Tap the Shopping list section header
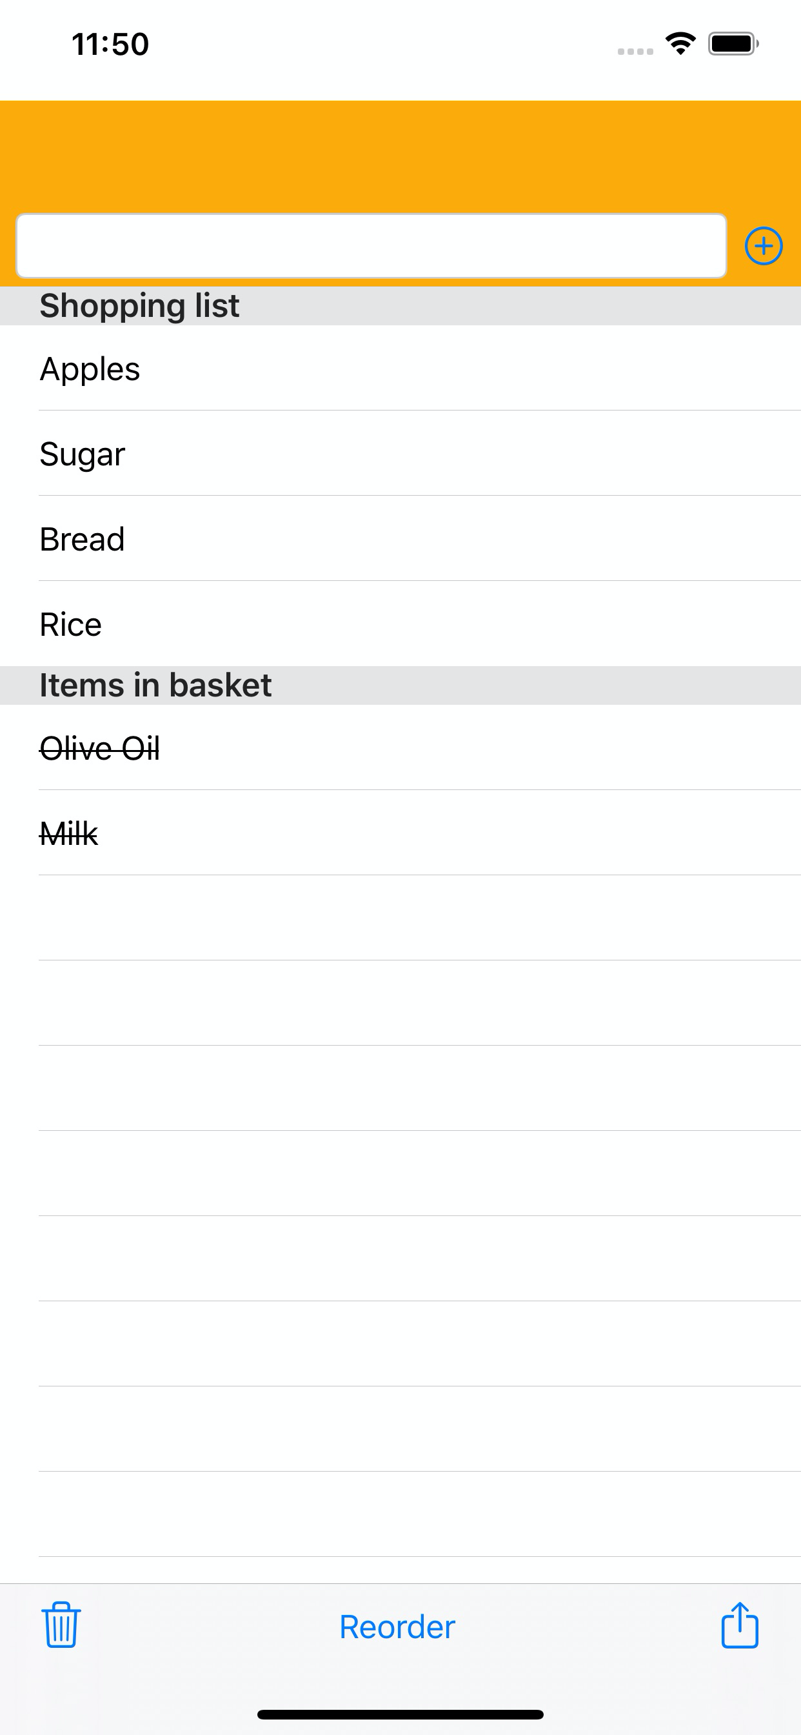Viewport: 801px width, 1735px height. pyautogui.click(x=400, y=306)
